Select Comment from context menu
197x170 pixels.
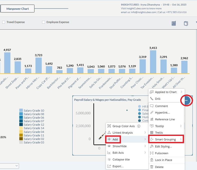pos(161,106)
